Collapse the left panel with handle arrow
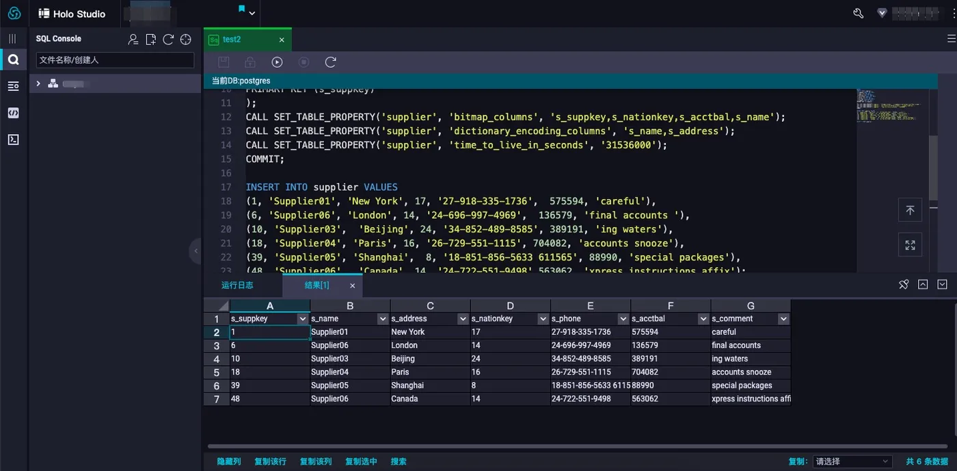This screenshot has height=471, width=957. click(x=196, y=251)
